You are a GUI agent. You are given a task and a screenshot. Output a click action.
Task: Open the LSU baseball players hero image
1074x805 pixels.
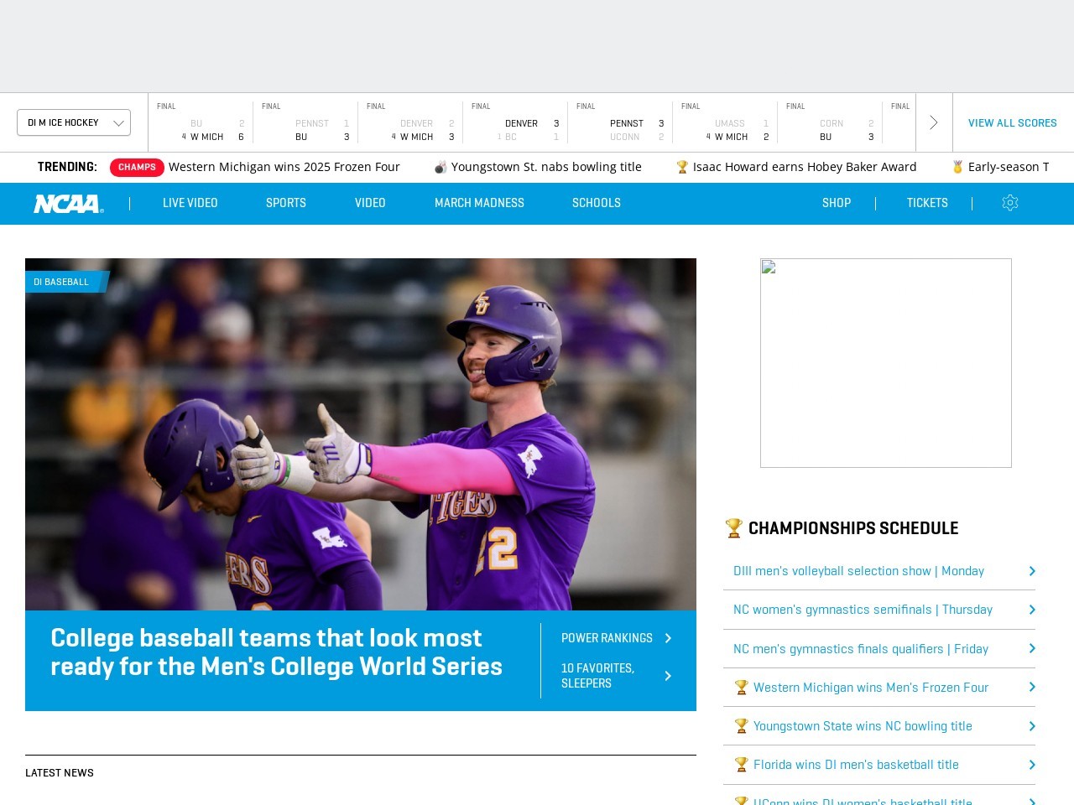(361, 434)
